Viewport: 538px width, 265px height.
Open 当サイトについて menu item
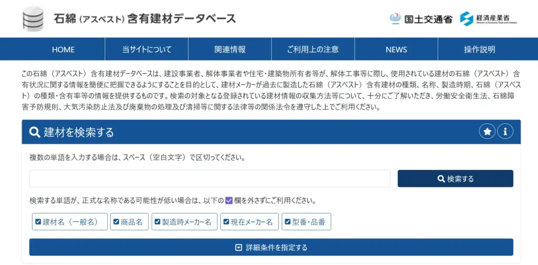click(x=147, y=49)
